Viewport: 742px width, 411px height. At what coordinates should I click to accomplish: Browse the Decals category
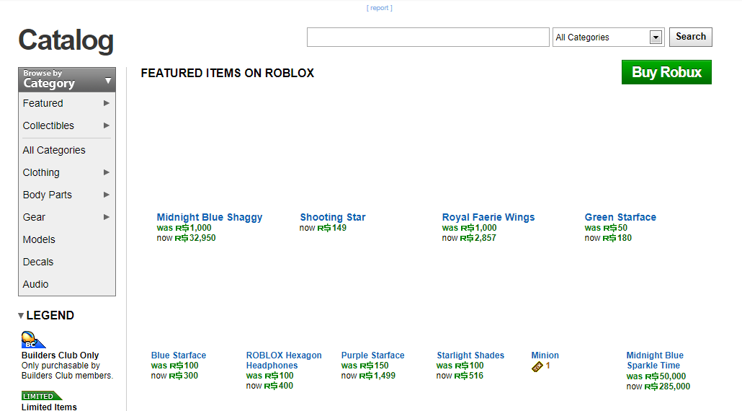[x=38, y=262]
